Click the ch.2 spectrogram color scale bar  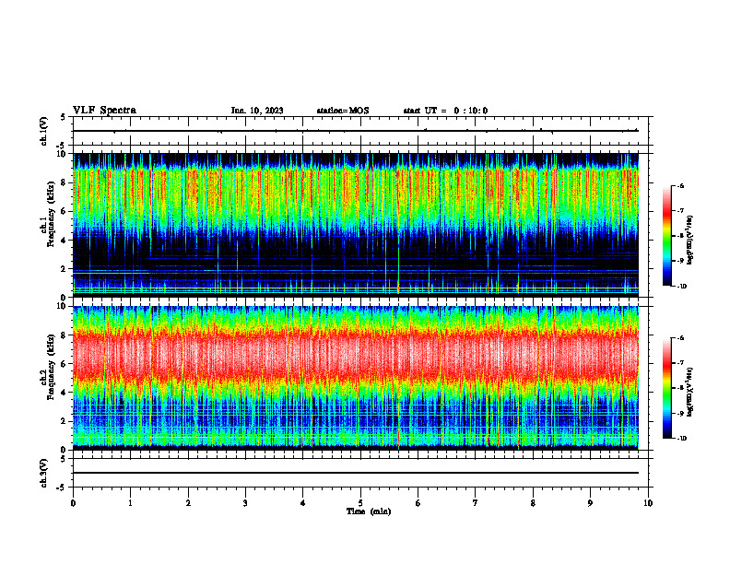point(666,388)
